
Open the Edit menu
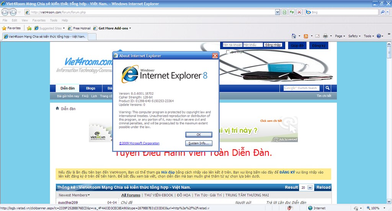[15, 20]
